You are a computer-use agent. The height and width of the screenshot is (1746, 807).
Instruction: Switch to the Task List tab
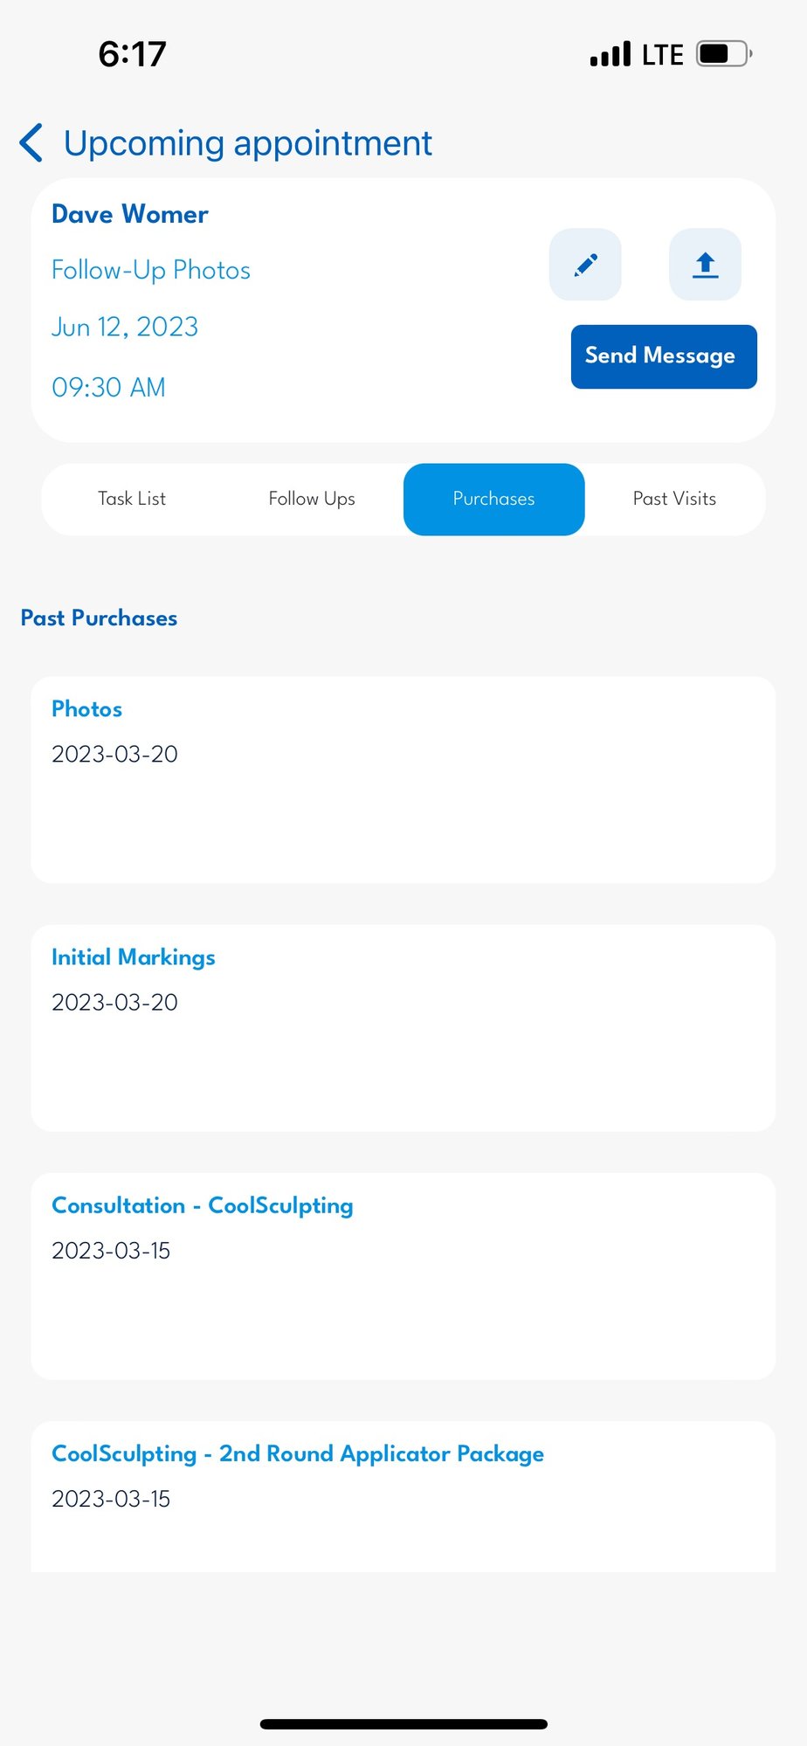(x=132, y=499)
